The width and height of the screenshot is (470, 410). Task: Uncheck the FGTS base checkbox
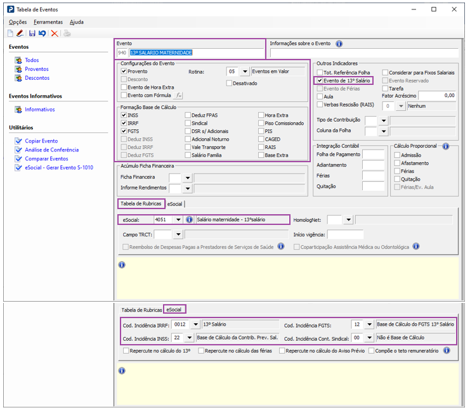coord(124,131)
